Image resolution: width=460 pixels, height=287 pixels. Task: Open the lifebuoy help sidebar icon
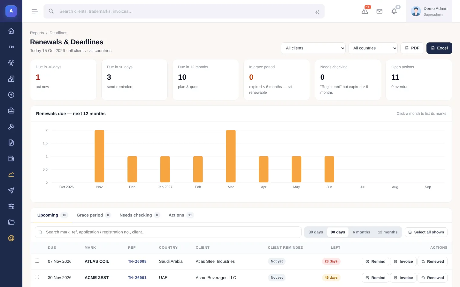(x=11, y=238)
